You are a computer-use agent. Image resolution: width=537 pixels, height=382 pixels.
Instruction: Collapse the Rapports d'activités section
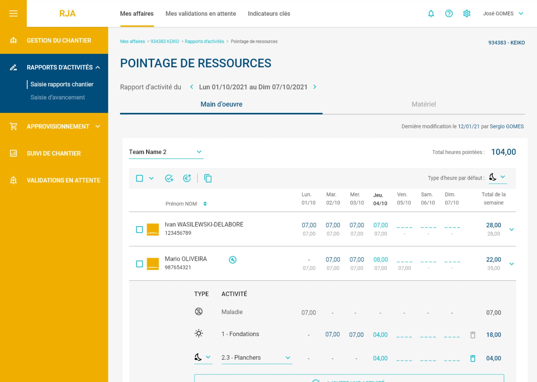coord(98,67)
